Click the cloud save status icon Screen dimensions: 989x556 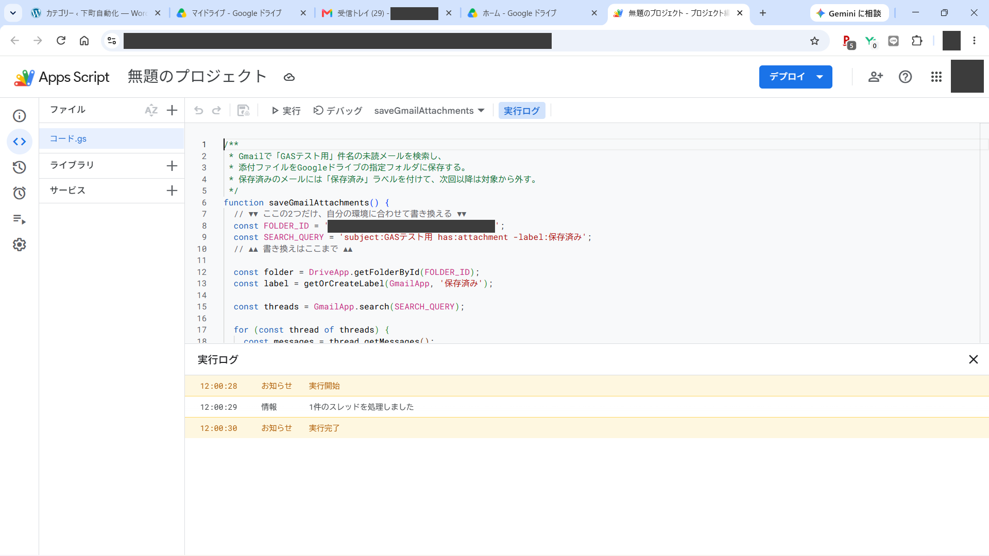289,77
